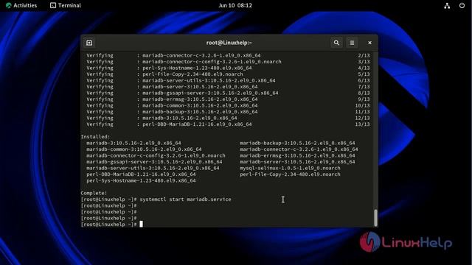This screenshot has height=265, width=472.
Task: Click the network status icon
Action: click(x=447, y=5)
